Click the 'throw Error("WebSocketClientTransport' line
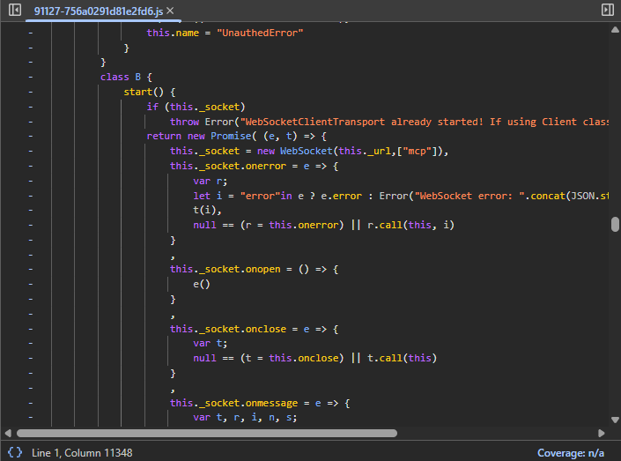Viewport: 621px width, 461px height. 389,122
